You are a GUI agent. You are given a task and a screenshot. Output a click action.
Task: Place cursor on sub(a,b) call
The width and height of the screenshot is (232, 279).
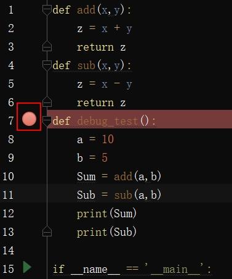click(x=137, y=195)
